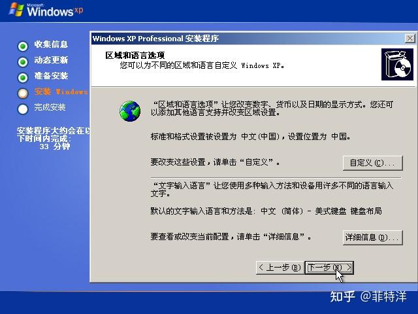Click the setup box and CD icon
Screen dimensions: 418x314
tap(397, 64)
